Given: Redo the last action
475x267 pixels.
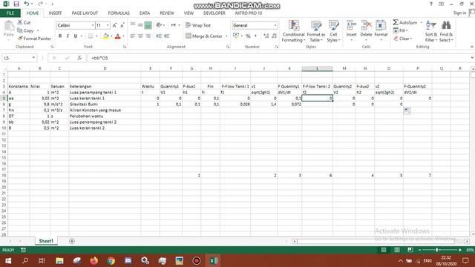Looking at the screenshot, I should pyautogui.click(x=40, y=4).
